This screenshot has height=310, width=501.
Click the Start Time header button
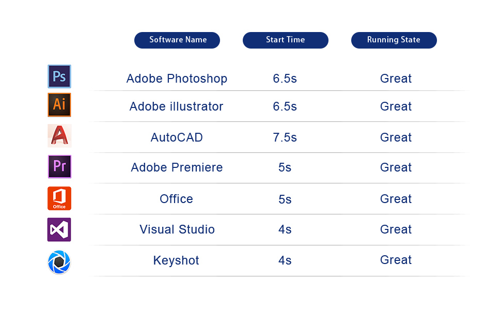point(285,40)
